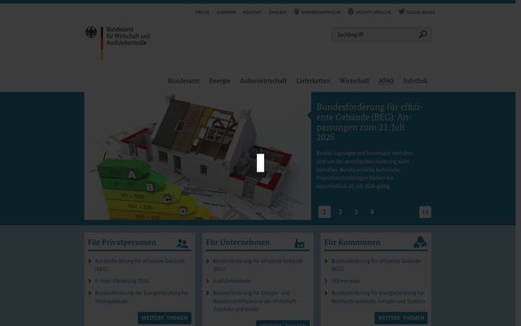Open the Bundesamt main menu

184,80
